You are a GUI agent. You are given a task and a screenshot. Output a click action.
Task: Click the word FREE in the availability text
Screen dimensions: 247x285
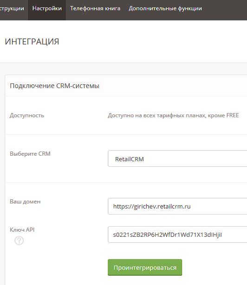[233, 115]
